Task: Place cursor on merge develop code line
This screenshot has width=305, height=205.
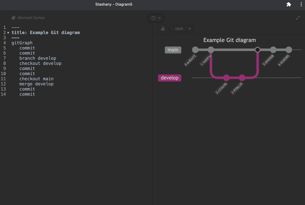Action: (36, 84)
